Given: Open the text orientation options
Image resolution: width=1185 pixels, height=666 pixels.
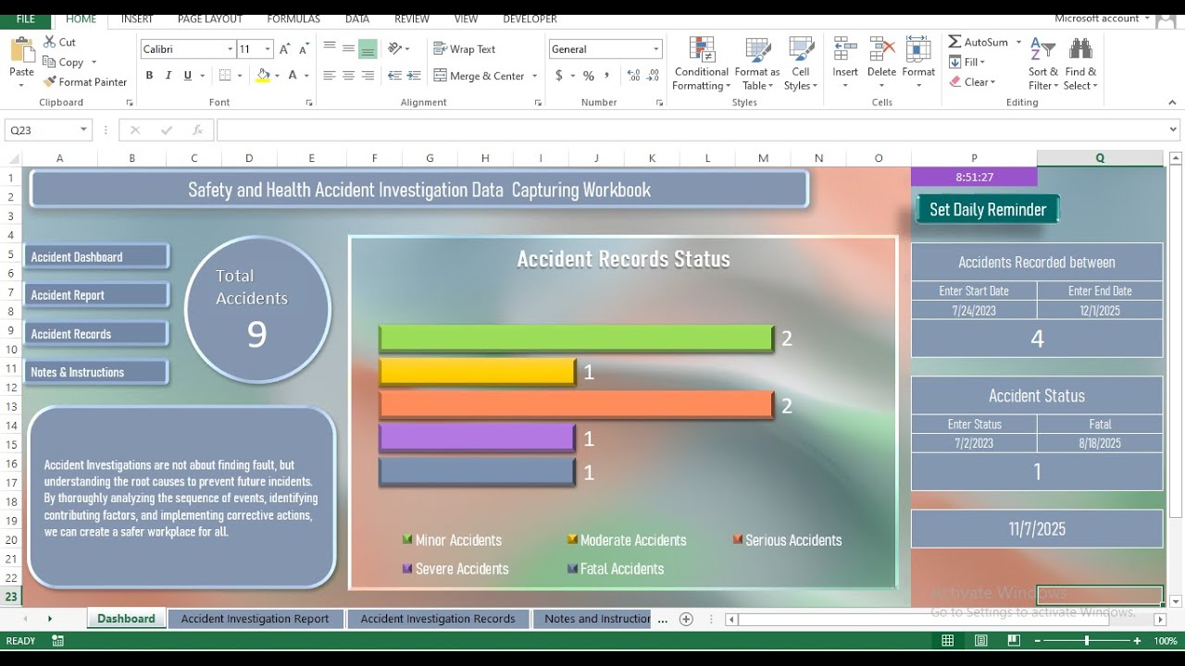Looking at the screenshot, I should click(x=395, y=48).
